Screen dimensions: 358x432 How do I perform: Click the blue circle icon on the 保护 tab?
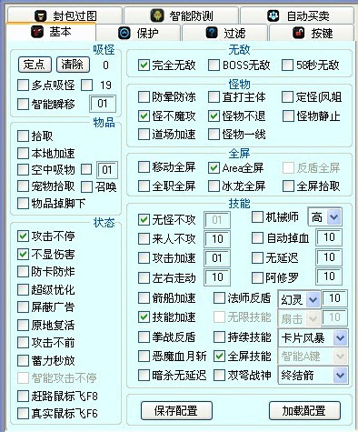click(x=124, y=33)
